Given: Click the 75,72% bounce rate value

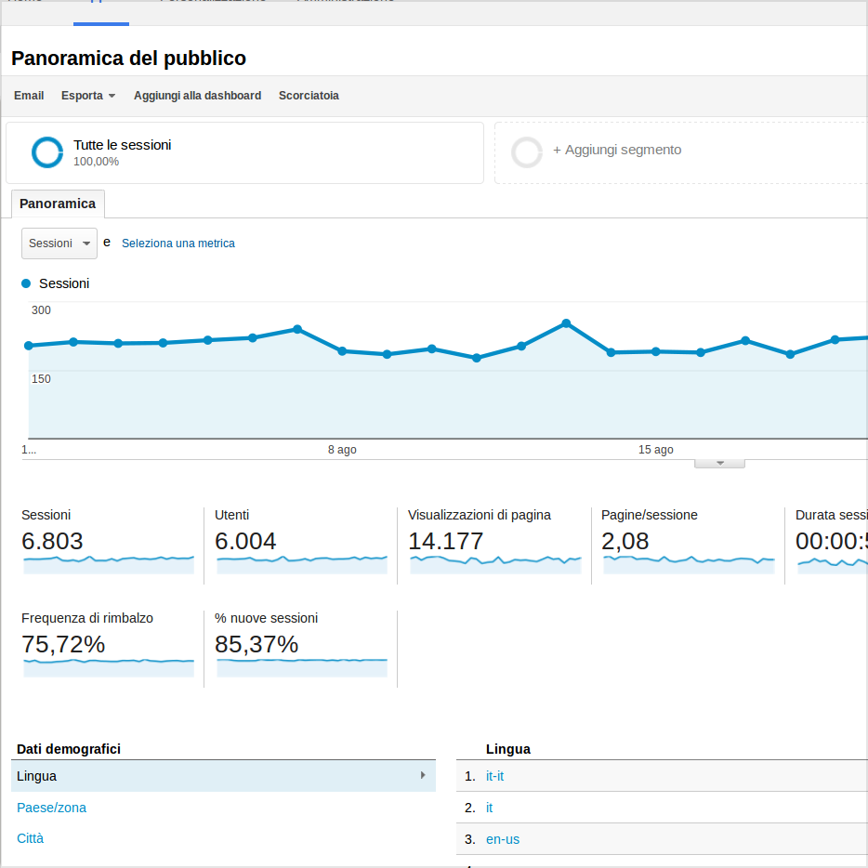Looking at the screenshot, I should click(x=63, y=644).
